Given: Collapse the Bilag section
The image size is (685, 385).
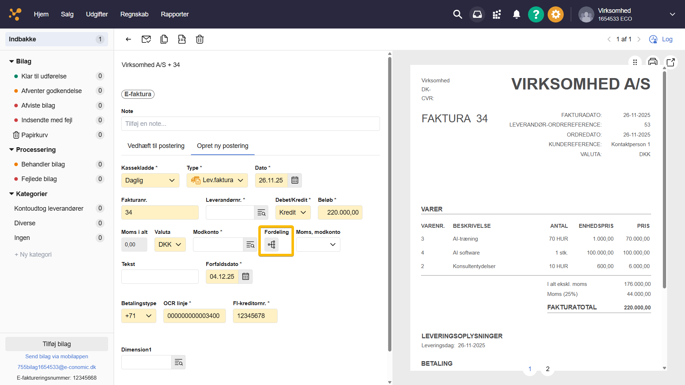Looking at the screenshot, I should point(12,61).
